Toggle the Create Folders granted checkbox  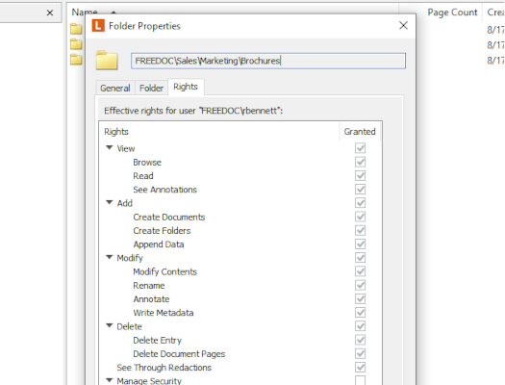click(x=361, y=230)
